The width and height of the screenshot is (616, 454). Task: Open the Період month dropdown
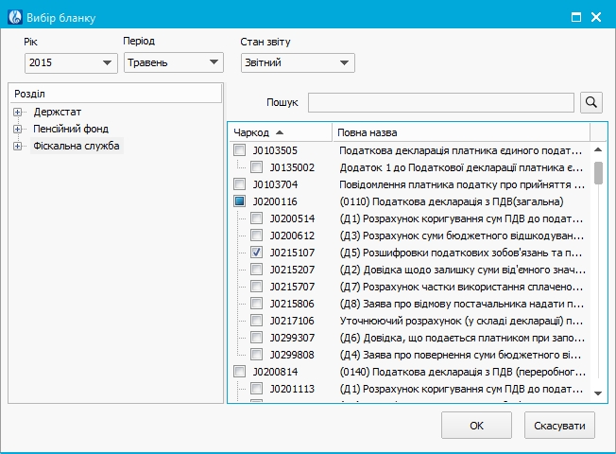pos(173,63)
